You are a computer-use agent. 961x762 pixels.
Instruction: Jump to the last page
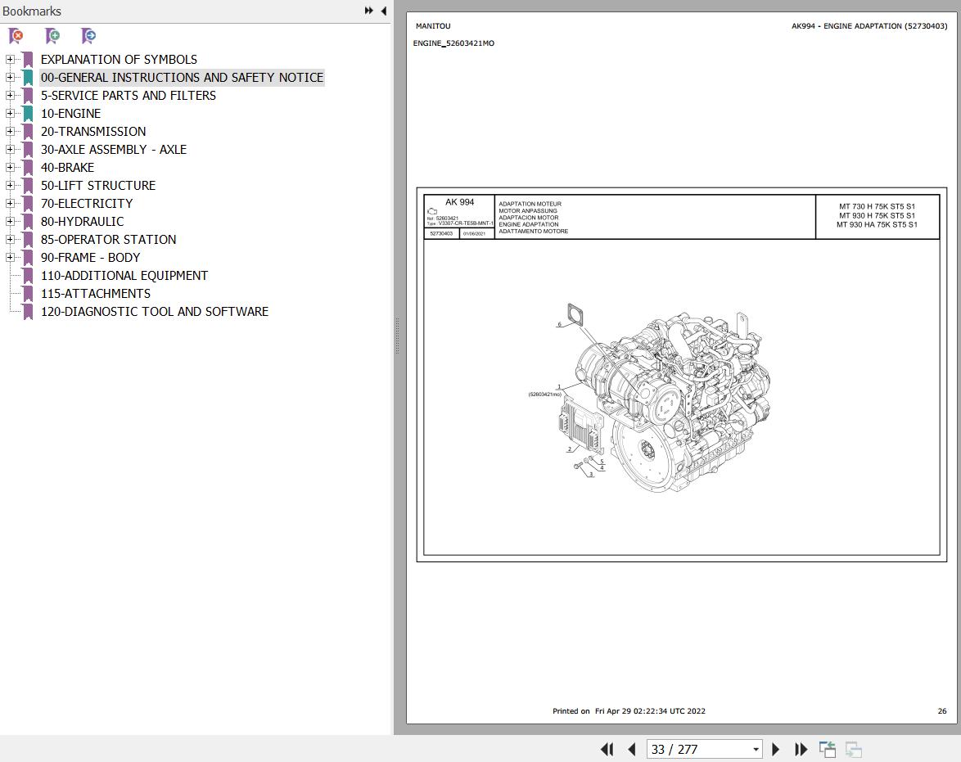click(x=801, y=749)
